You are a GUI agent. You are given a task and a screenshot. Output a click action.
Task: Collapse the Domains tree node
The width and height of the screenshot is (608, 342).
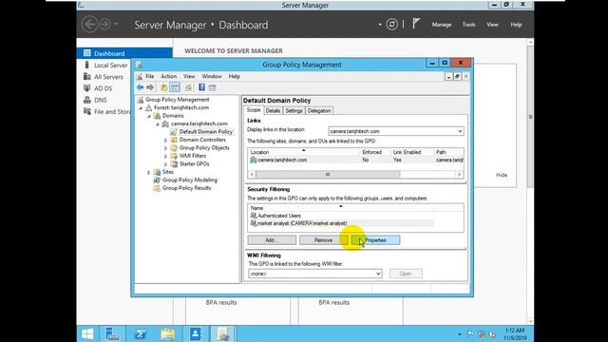pos(149,116)
